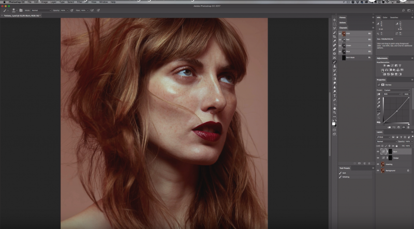Open the Filter menu
The width and height of the screenshot is (414, 229).
click(80, 2)
